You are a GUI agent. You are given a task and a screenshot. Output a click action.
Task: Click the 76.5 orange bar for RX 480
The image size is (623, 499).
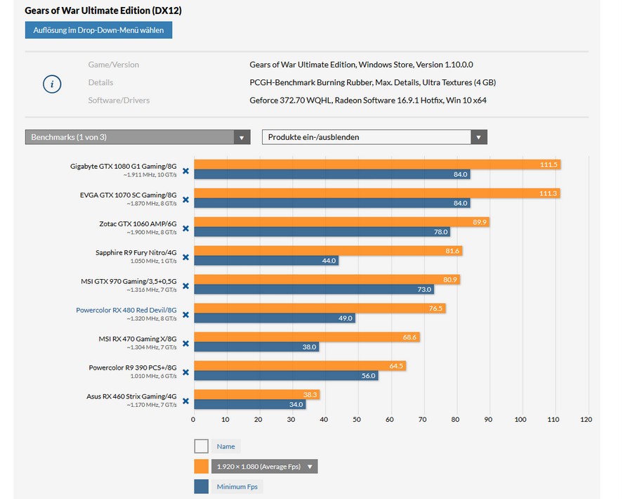click(x=320, y=308)
